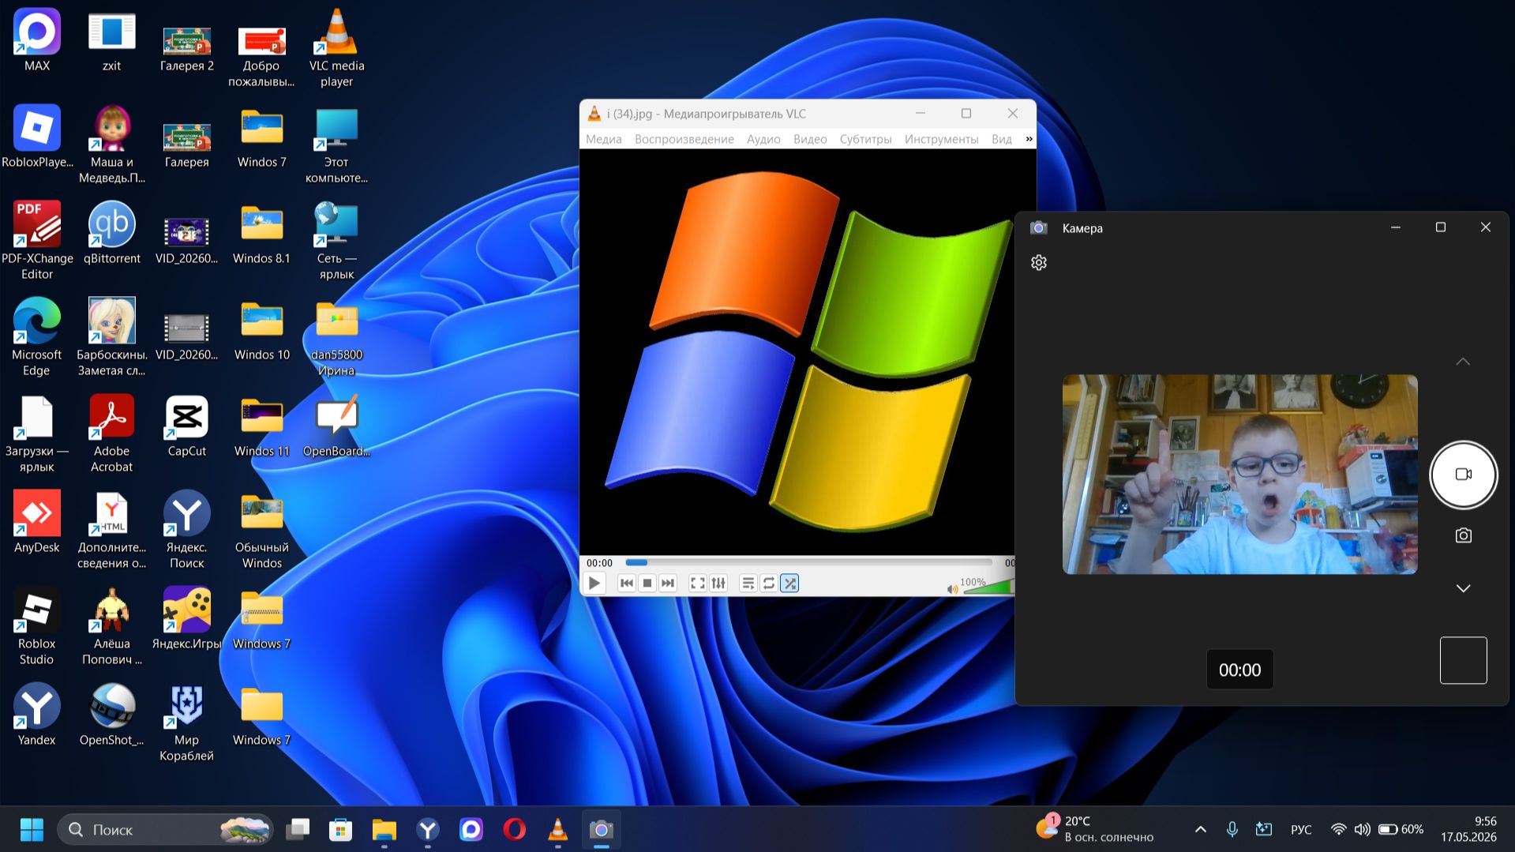Click the VLC seek progress bar

click(808, 563)
